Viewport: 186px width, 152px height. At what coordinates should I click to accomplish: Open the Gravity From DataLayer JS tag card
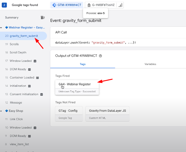pos(108,114)
